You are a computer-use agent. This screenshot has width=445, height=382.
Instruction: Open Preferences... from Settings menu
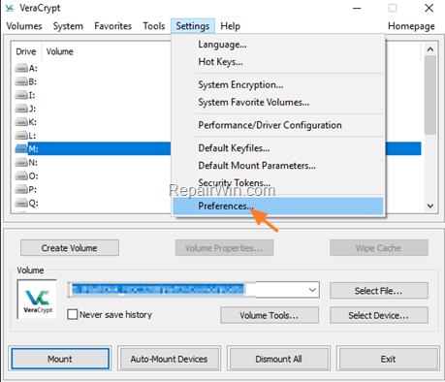278,207
